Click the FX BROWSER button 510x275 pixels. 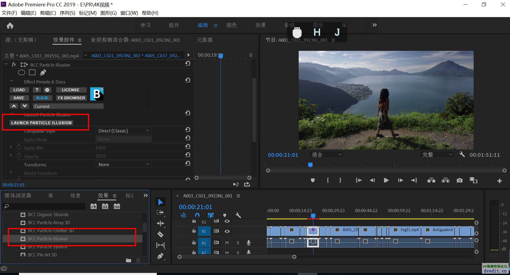[x=71, y=98]
